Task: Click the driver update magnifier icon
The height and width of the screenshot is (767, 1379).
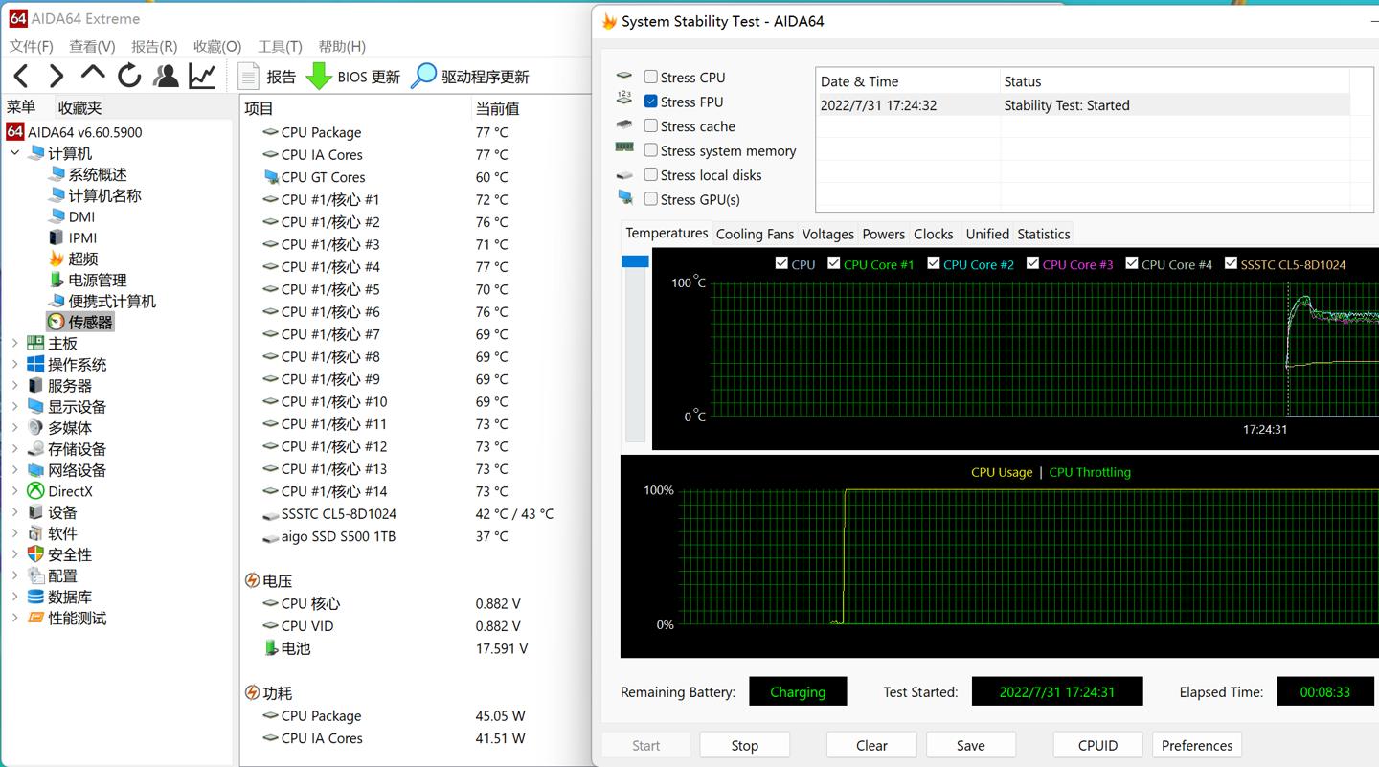Action: click(423, 77)
